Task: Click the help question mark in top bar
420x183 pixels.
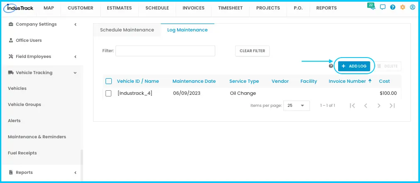Action: (393, 7)
